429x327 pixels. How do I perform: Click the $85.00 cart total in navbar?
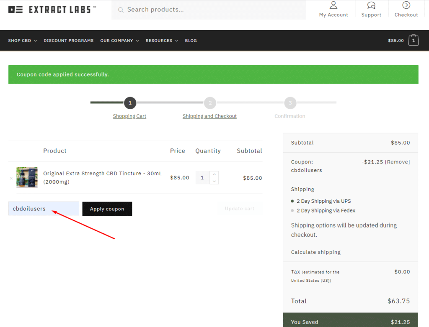396,41
